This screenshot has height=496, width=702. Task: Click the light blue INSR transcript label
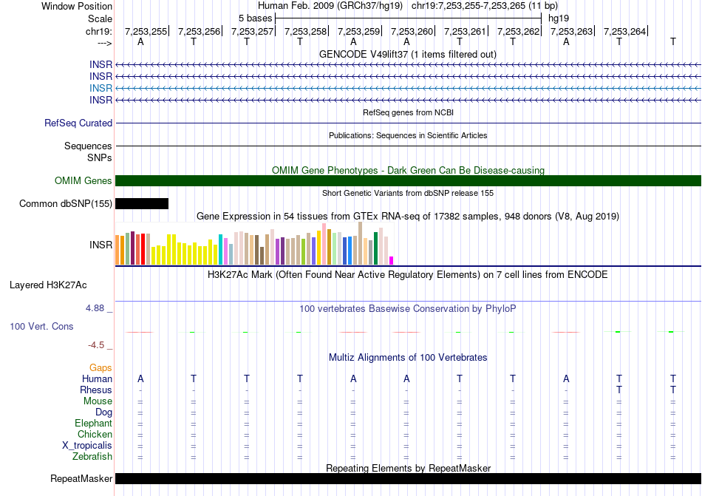(x=100, y=88)
